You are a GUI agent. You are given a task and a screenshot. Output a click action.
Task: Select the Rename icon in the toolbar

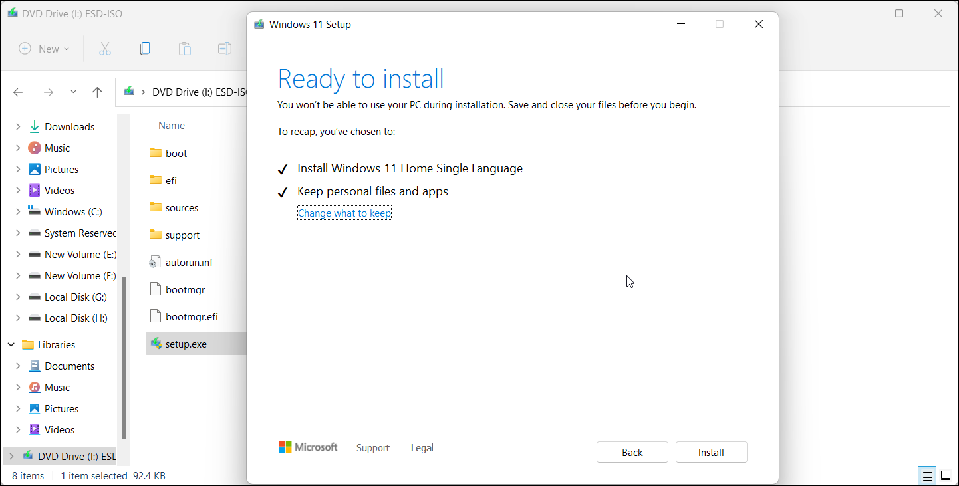point(224,49)
